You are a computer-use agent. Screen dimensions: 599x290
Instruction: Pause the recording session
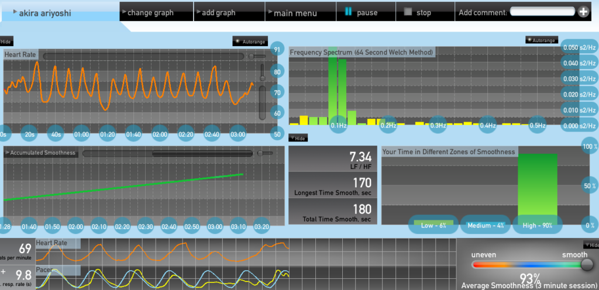361,12
